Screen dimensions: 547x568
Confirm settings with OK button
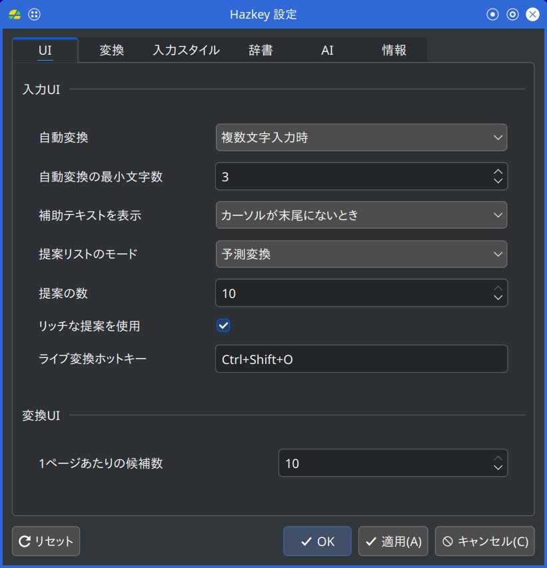318,541
